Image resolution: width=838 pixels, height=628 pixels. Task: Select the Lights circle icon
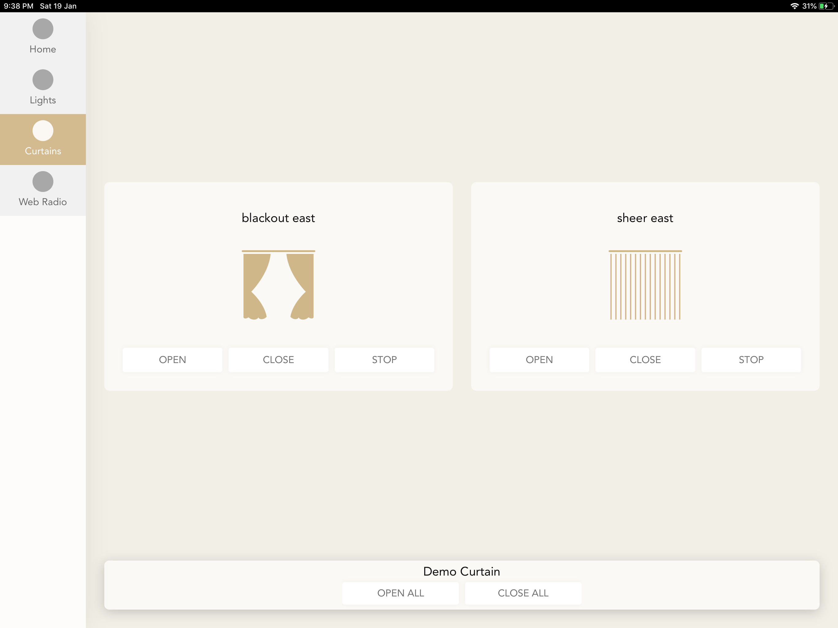43,79
